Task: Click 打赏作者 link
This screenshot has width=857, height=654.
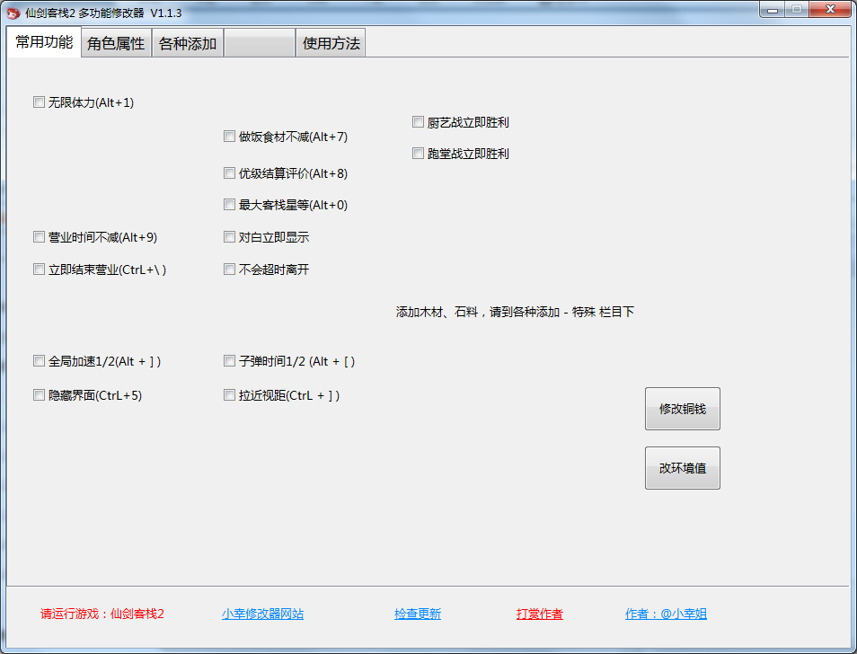Action: click(x=540, y=614)
